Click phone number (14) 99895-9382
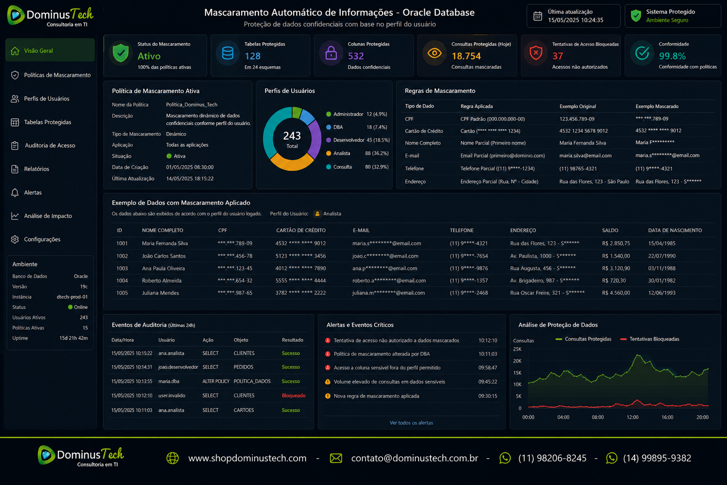The image size is (727, 485). (x=657, y=458)
